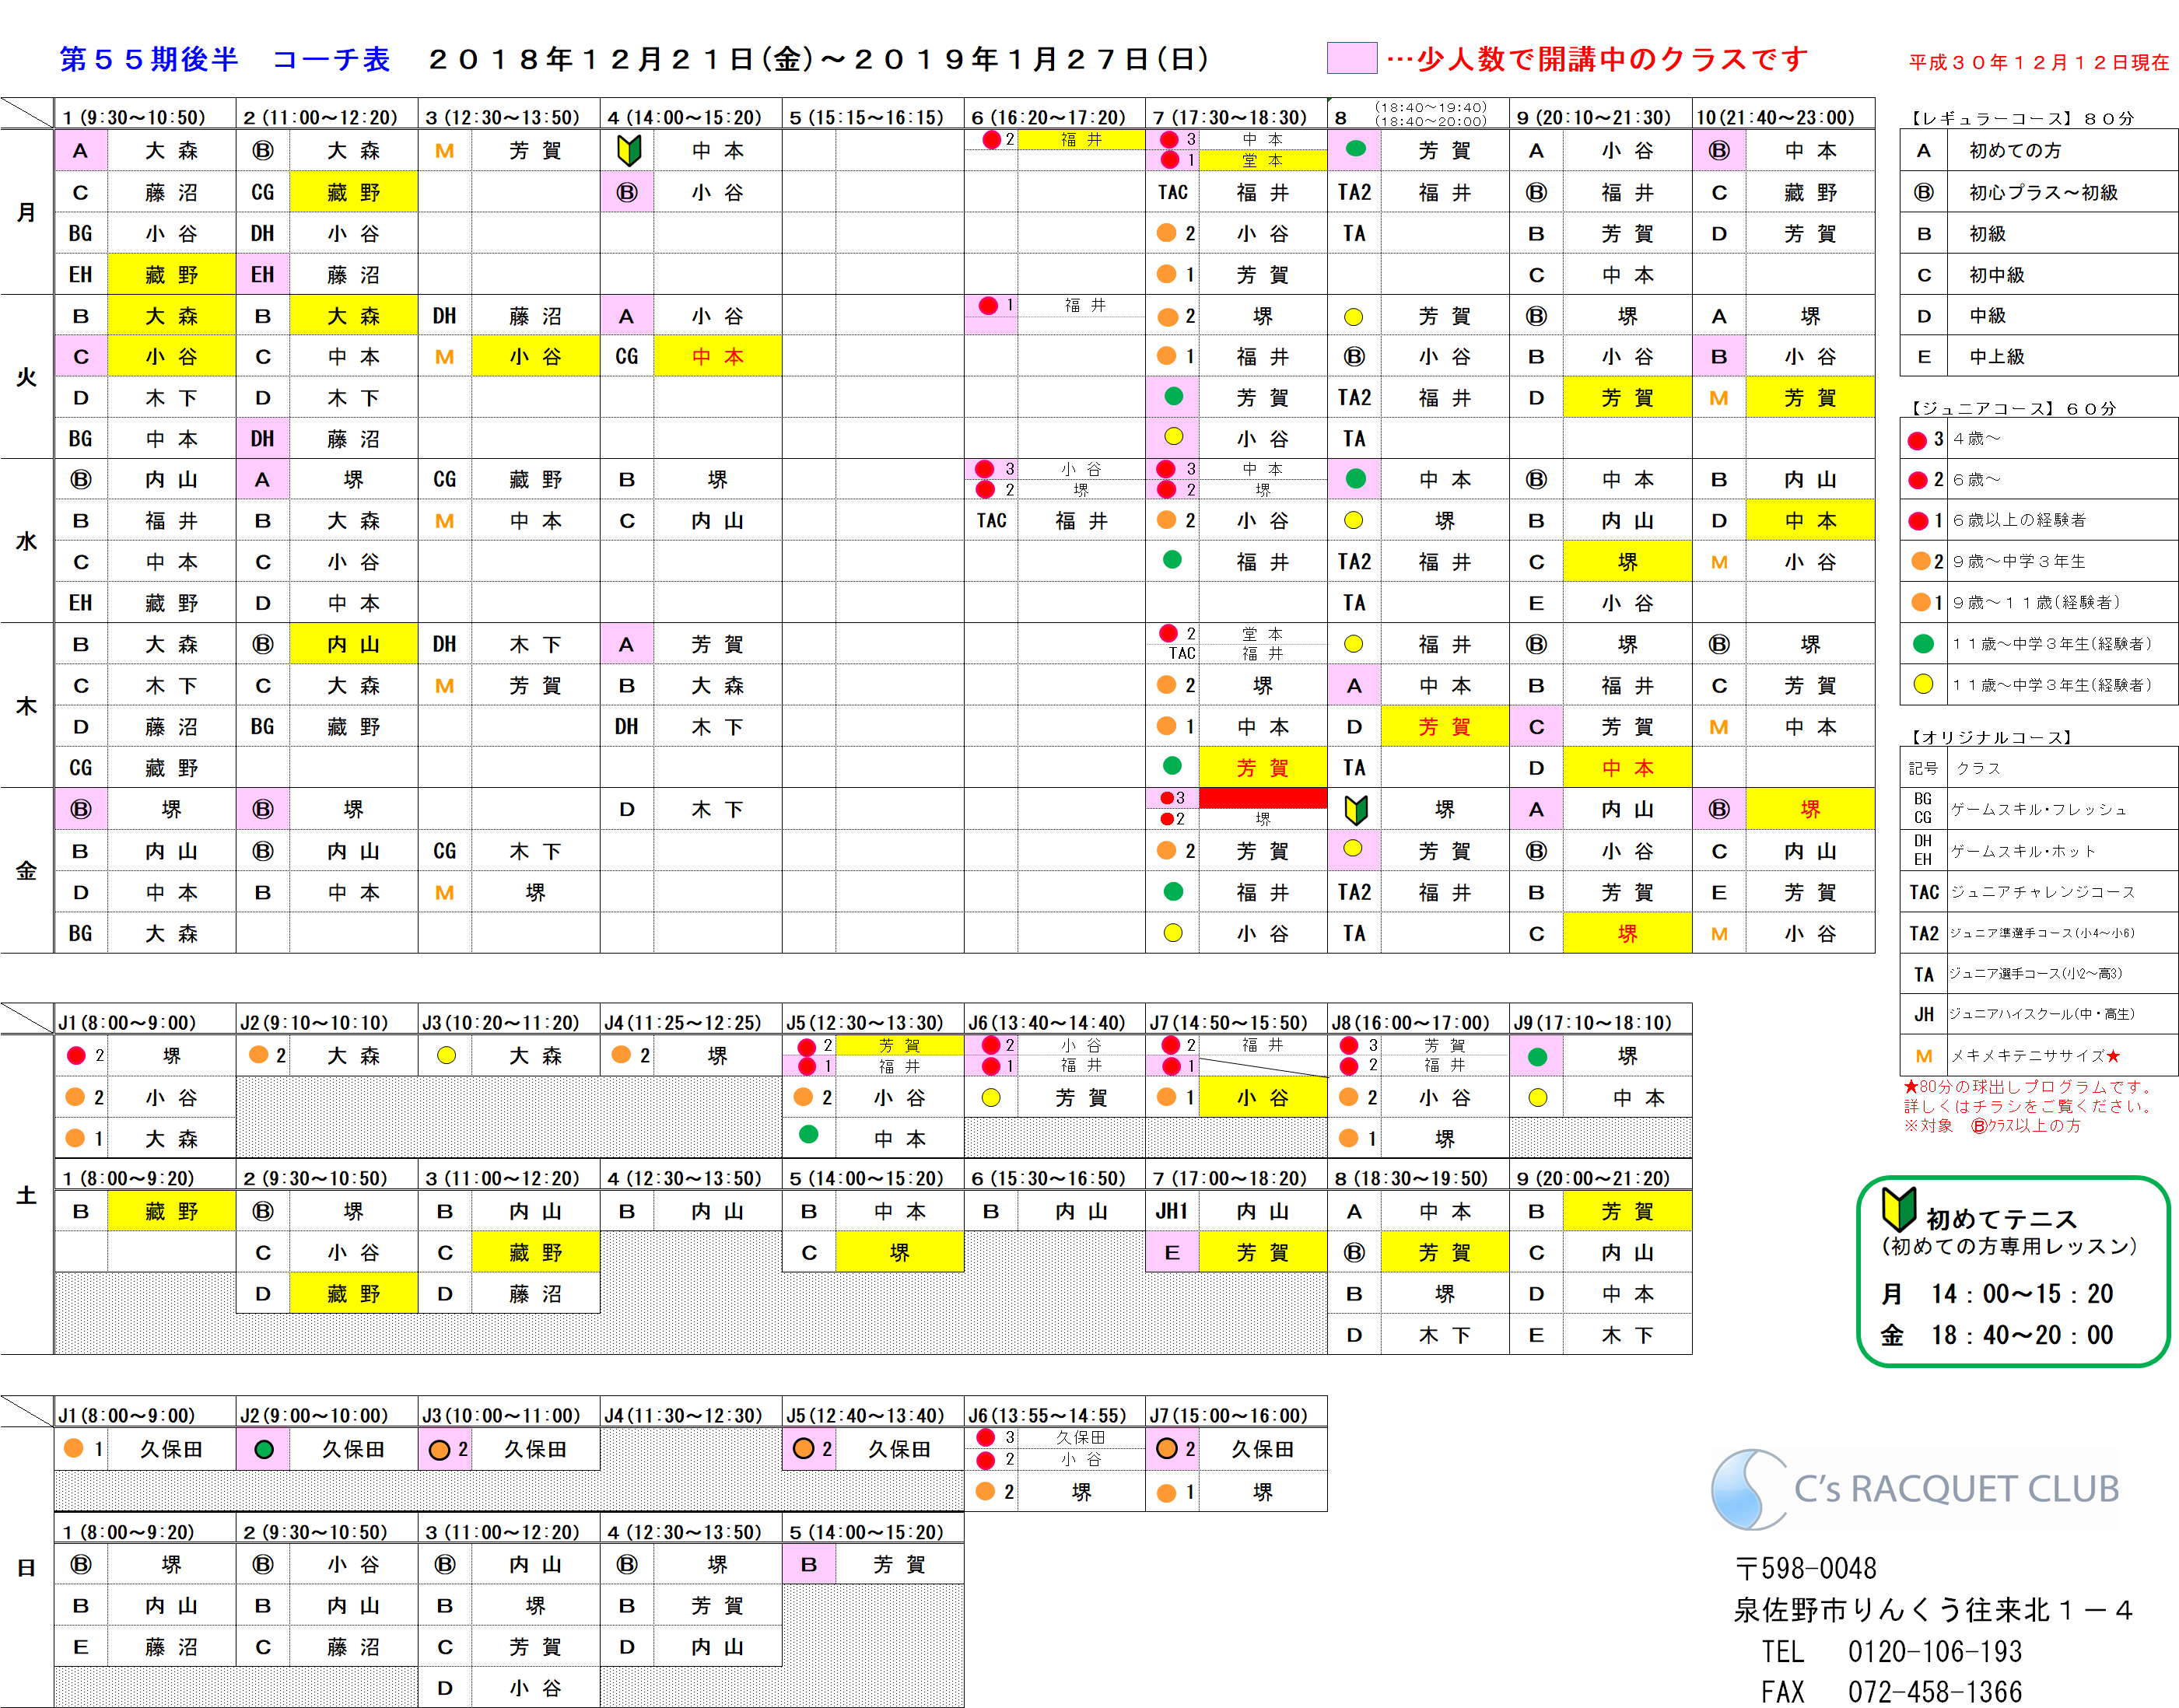Click the solid red cell in Friday's slot 7
The height and width of the screenshot is (1708, 2179).
click(x=1262, y=798)
